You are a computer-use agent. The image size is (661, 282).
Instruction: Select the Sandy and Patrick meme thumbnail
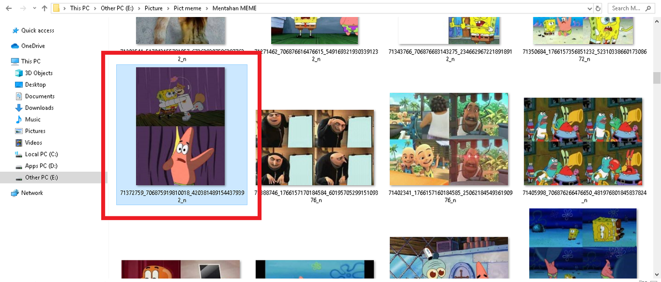[180, 126]
